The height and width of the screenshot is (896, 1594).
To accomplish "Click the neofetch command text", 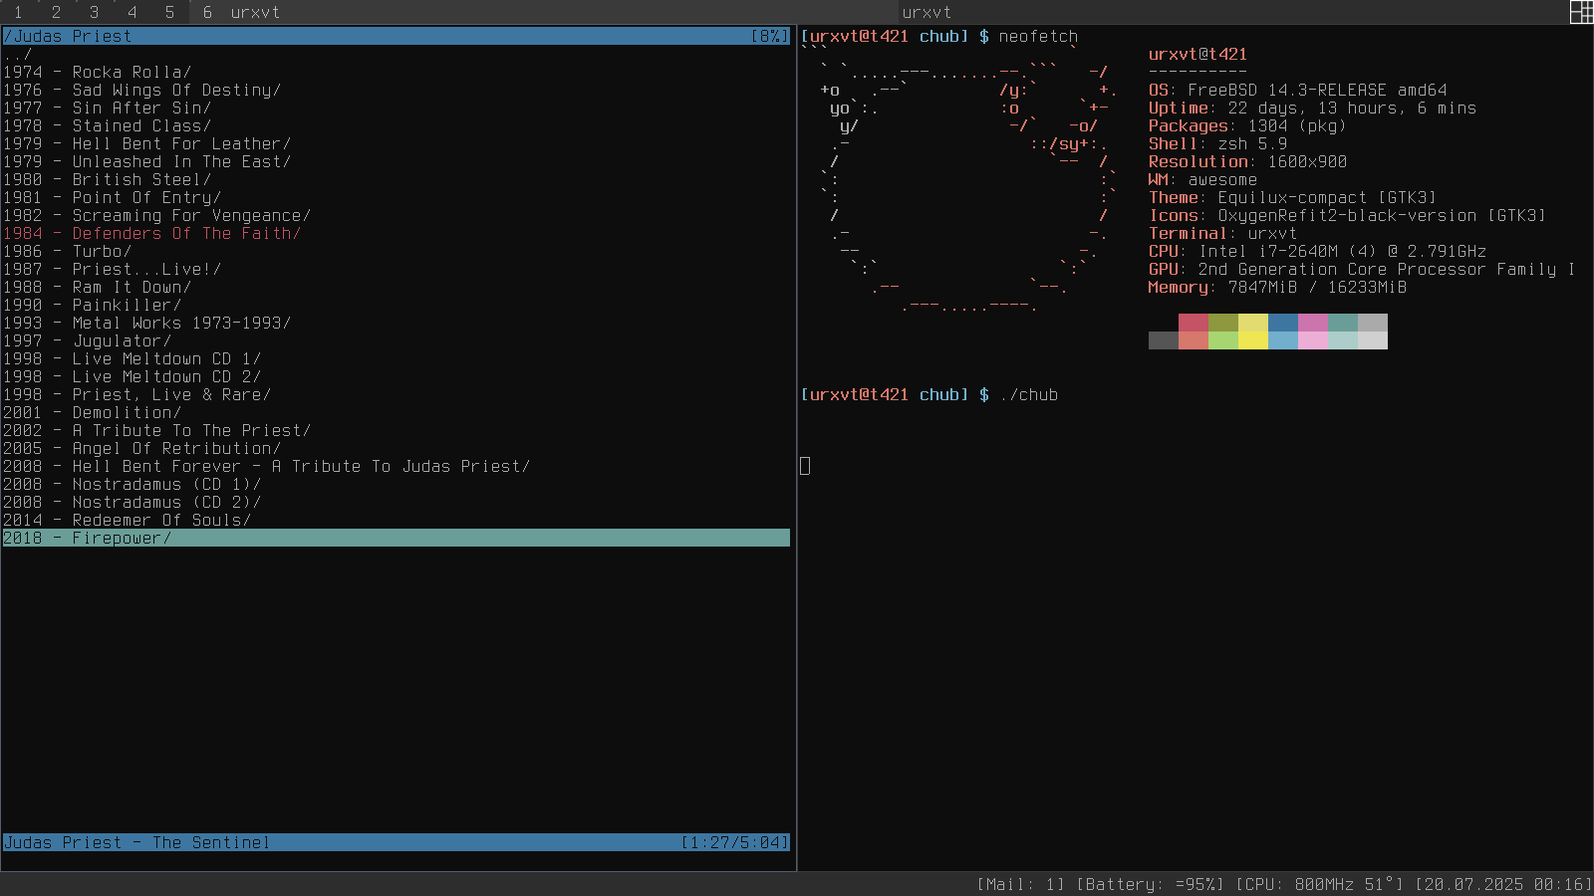I will click(x=1038, y=36).
